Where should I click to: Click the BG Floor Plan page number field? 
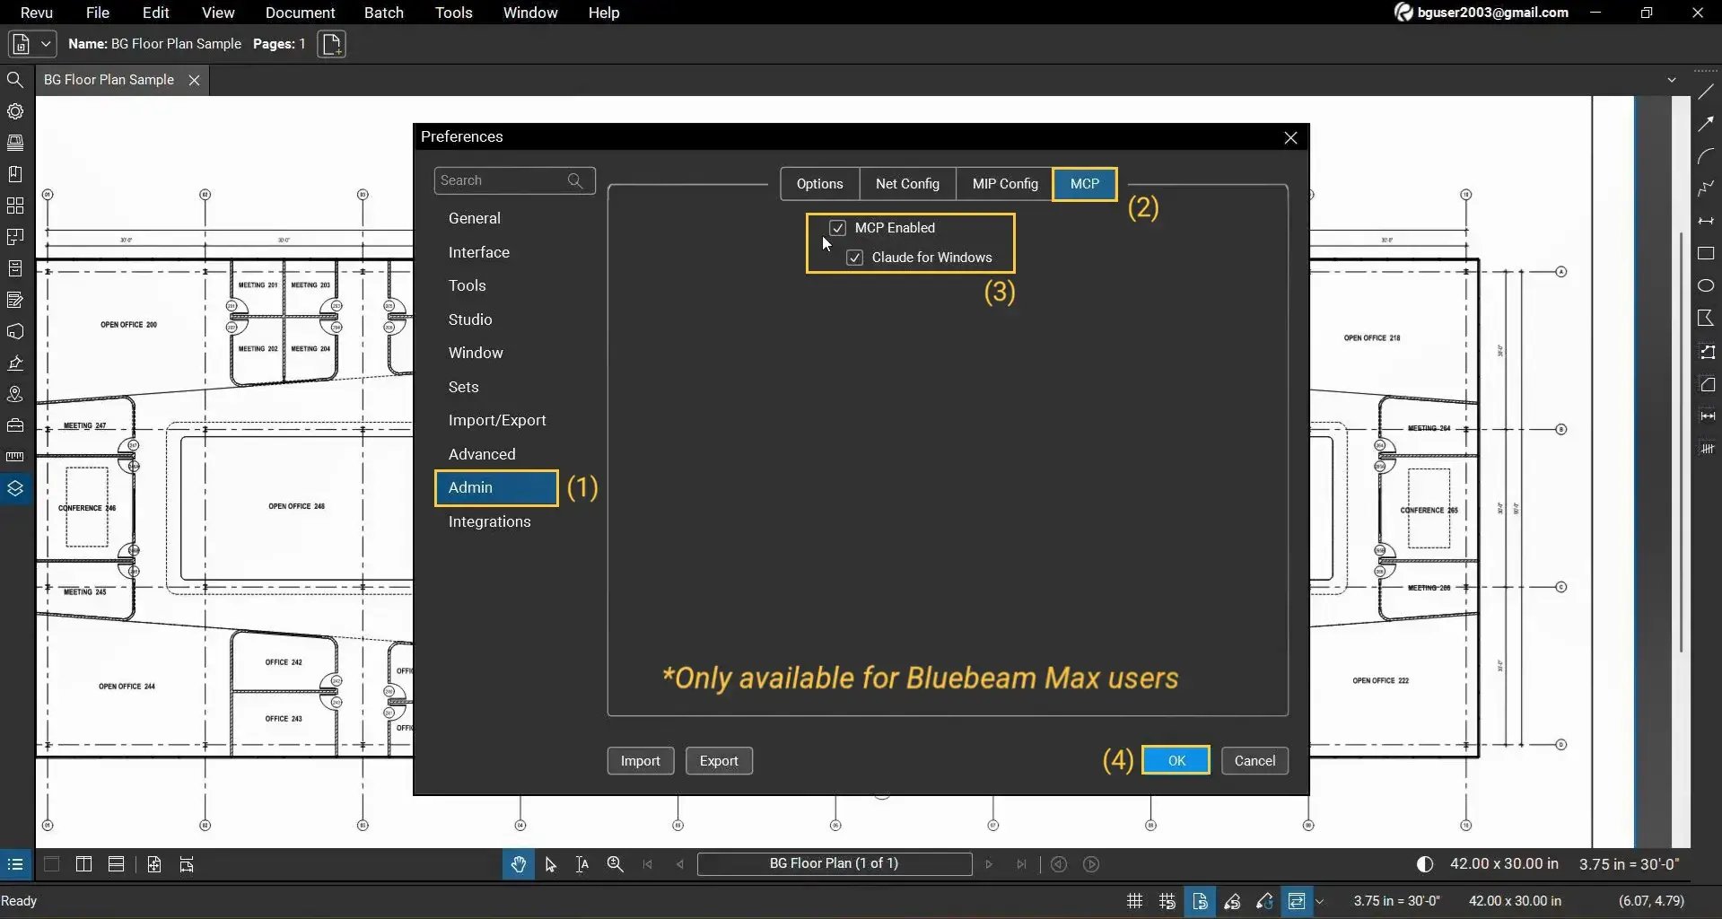(834, 863)
